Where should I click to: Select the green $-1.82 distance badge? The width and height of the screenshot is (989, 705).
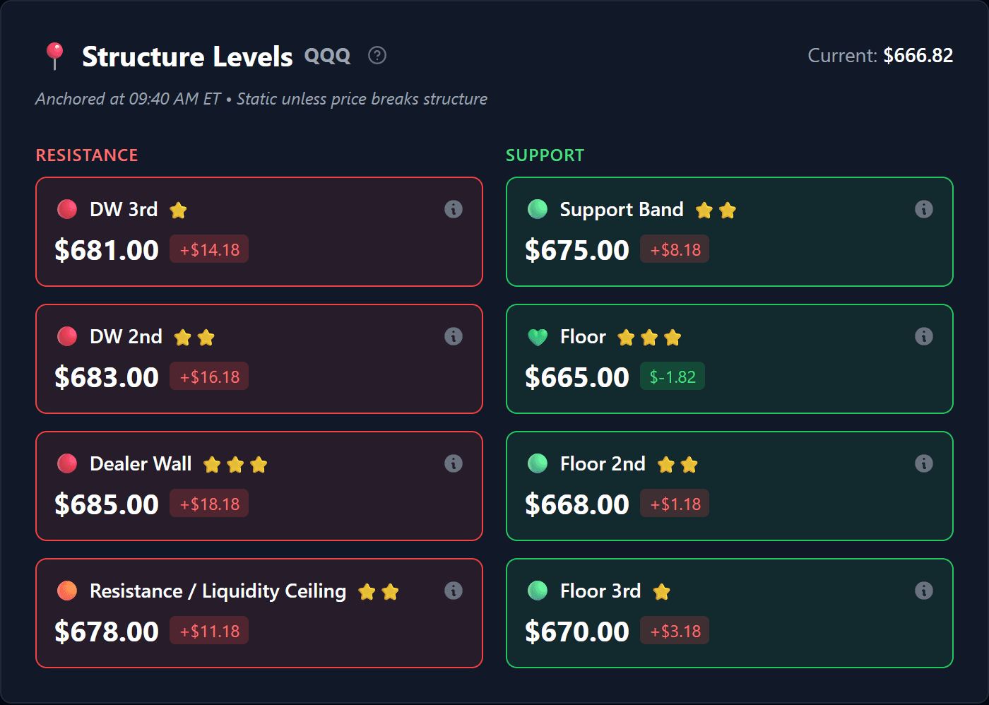point(673,377)
